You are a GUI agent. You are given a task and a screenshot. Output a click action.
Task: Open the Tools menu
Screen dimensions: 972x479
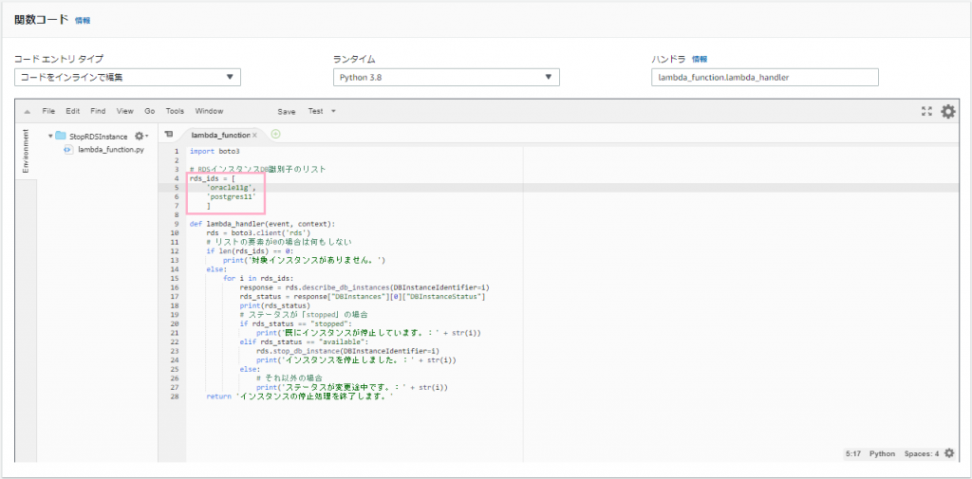click(x=175, y=112)
